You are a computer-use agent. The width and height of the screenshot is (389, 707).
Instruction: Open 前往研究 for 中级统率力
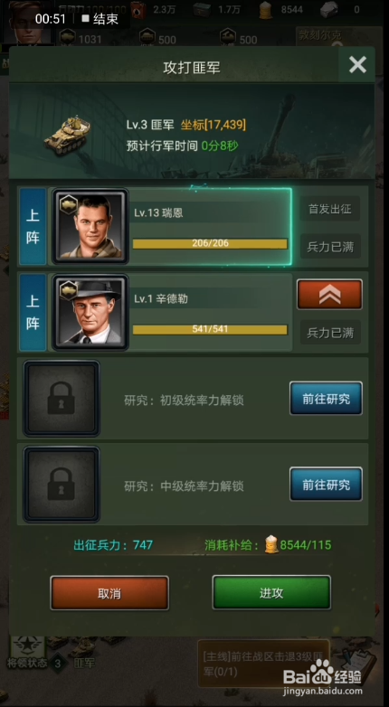click(x=326, y=485)
